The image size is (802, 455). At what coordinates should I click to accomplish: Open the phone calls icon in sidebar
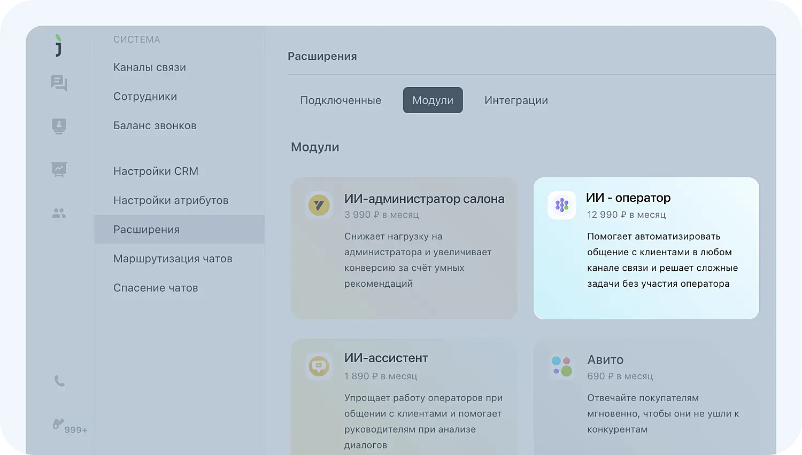tap(59, 381)
